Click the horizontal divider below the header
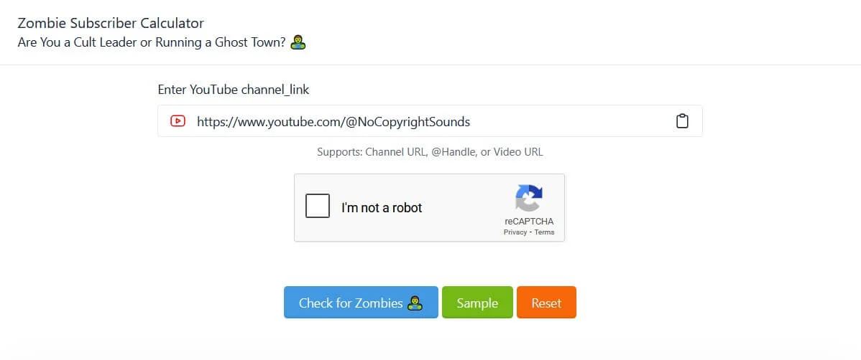The height and width of the screenshot is (360, 861). 430,65
